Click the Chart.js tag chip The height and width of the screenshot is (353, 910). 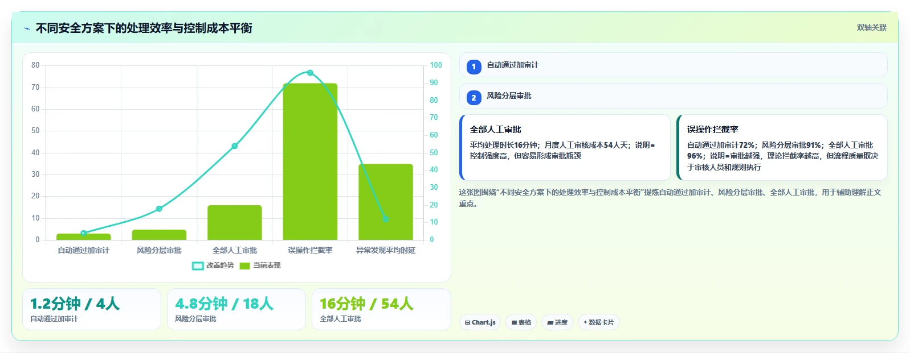[x=480, y=322]
